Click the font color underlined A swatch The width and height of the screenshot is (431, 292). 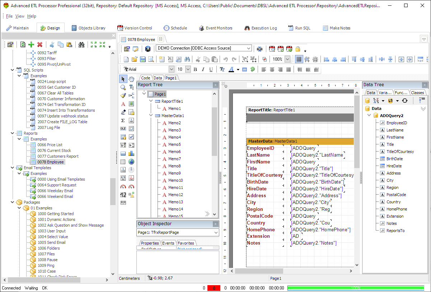[x=231, y=69]
